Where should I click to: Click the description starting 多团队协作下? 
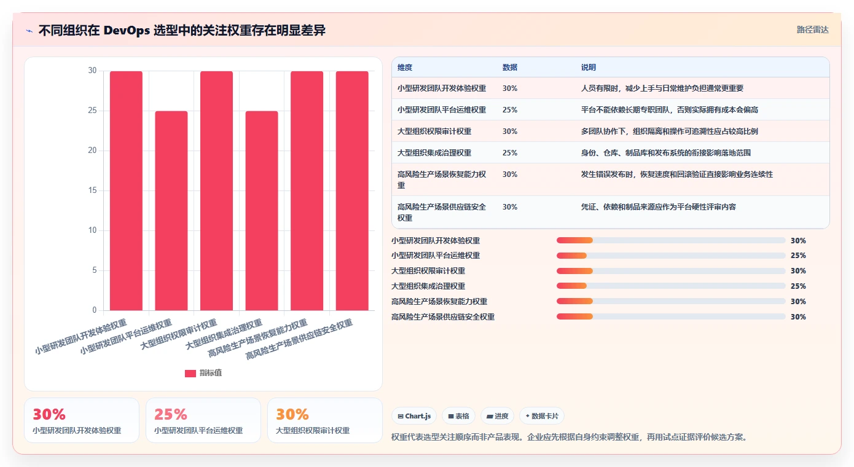point(670,131)
